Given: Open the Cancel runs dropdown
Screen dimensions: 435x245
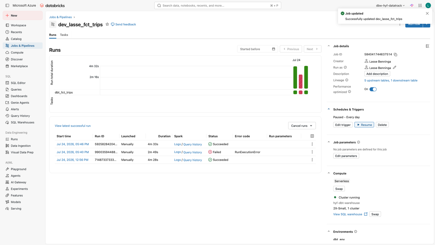Looking at the screenshot, I should [302, 126].
